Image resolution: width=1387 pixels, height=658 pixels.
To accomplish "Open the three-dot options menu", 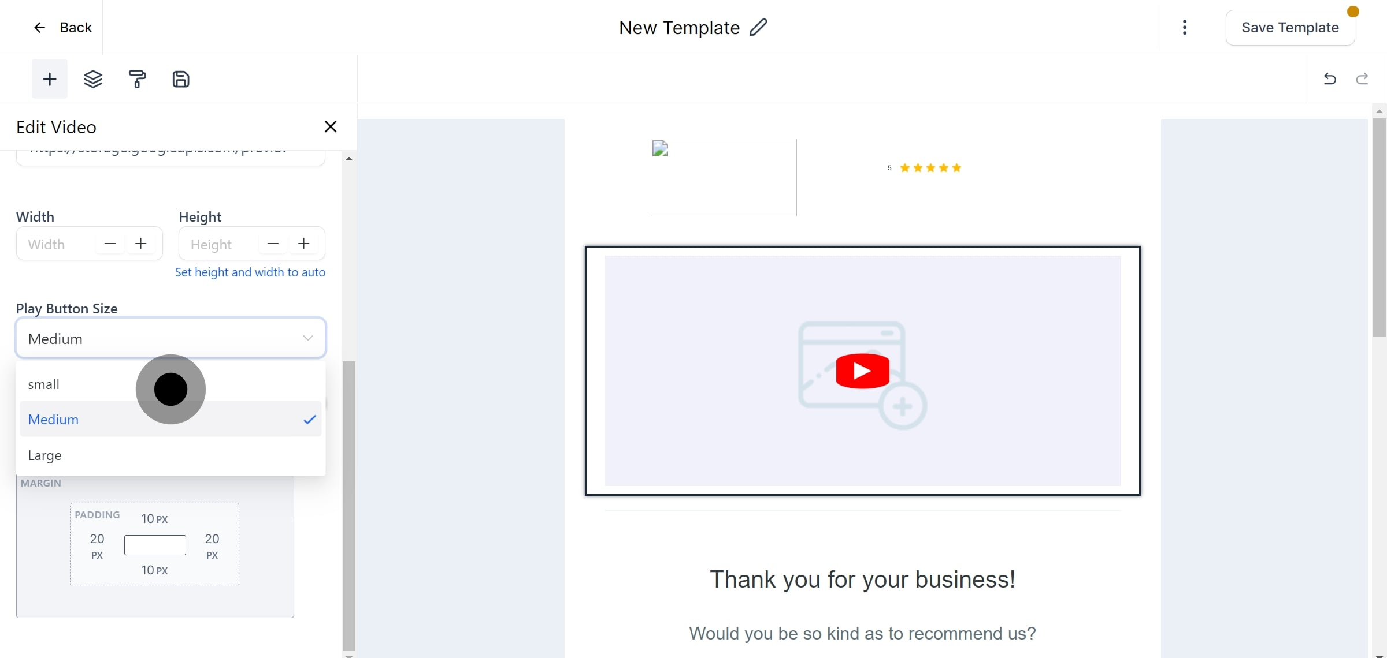I will click(x=1185, y=27).
